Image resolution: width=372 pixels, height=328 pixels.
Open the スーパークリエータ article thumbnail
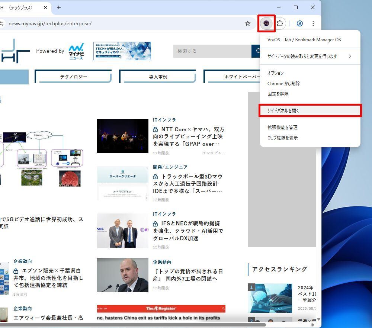point(123,183)
